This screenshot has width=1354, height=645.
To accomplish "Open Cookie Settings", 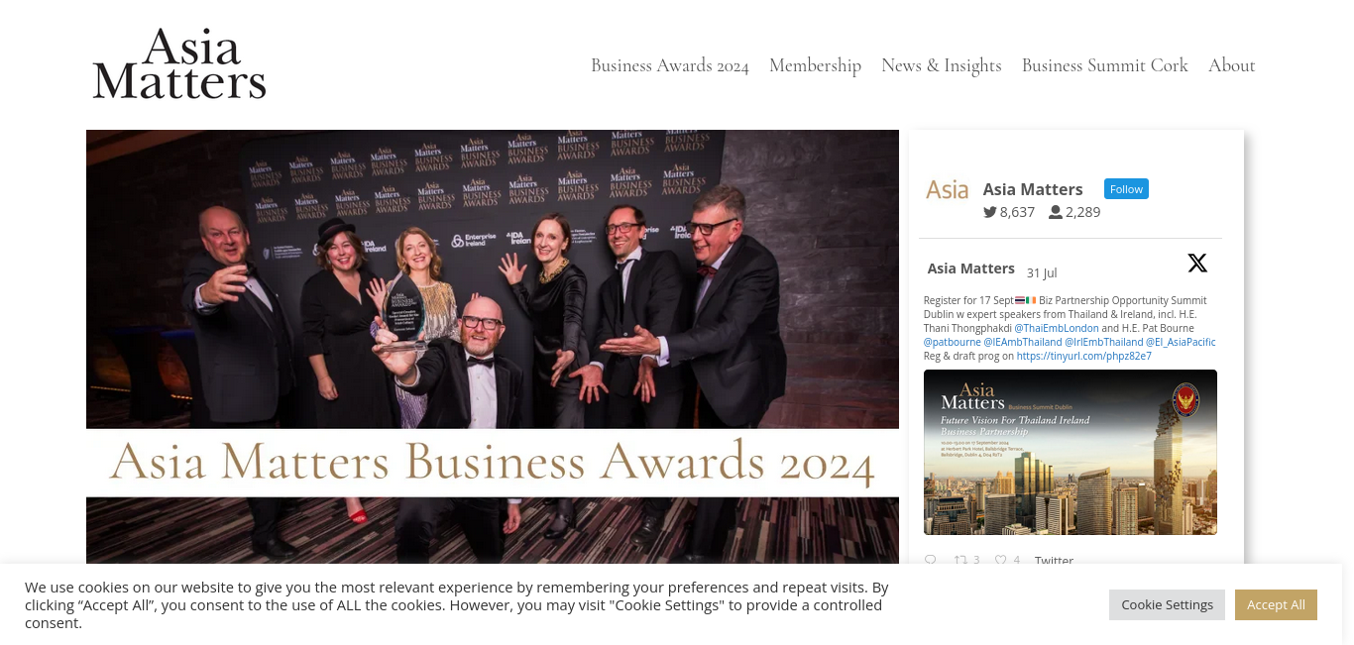I will click(1167, 604).
